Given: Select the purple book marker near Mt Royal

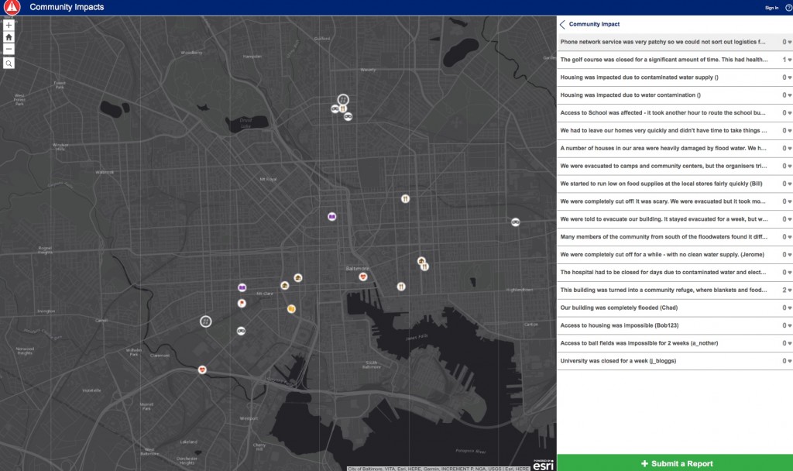Looking at the screenshot, I should [331, 217].
